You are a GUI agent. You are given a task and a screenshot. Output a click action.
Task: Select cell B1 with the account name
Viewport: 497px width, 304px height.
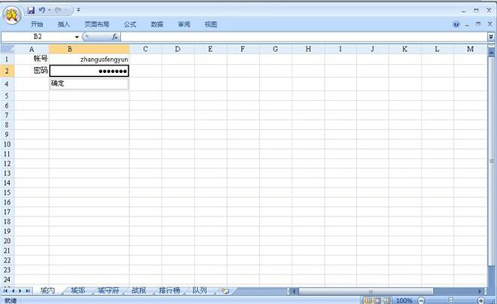(89, 60)
